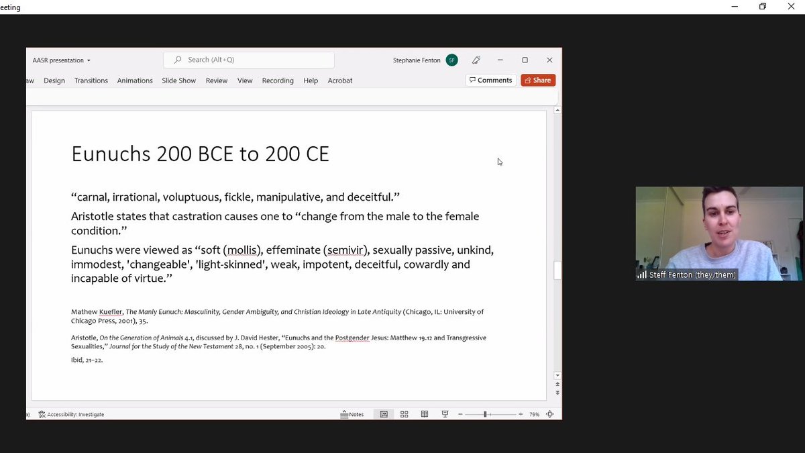Viewport: 805px width, 453px height.
Task: Go to next slide double-arrow
Action: (557, 393)
